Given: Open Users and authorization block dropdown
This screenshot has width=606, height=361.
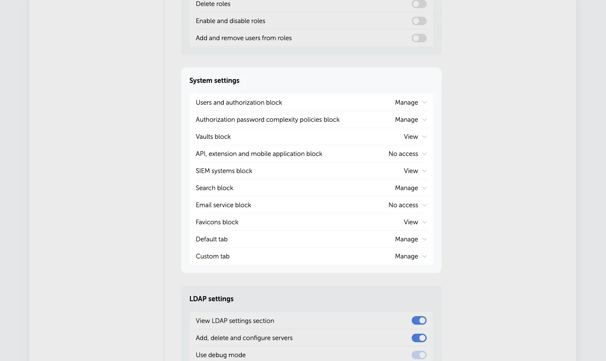Looking at the screenshot, I should coord(410,103).
